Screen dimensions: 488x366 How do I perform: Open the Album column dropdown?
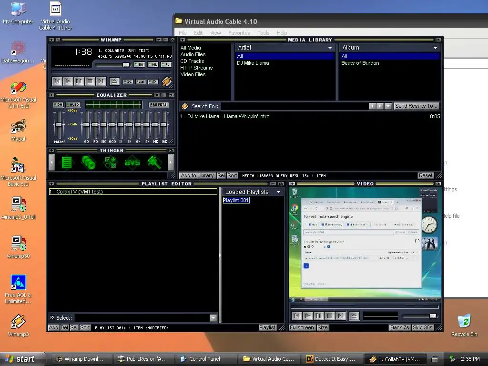435,48
